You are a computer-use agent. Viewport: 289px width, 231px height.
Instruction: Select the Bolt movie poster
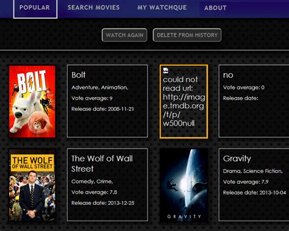[x=32, y=101]
